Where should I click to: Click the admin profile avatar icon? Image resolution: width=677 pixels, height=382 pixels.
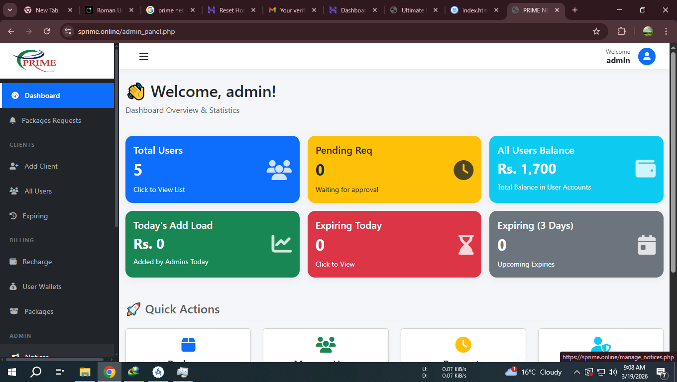click(x=647, y=57)
